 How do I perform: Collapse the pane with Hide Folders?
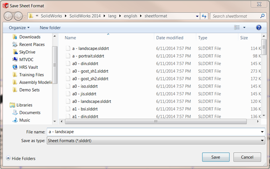coord(21,158)
